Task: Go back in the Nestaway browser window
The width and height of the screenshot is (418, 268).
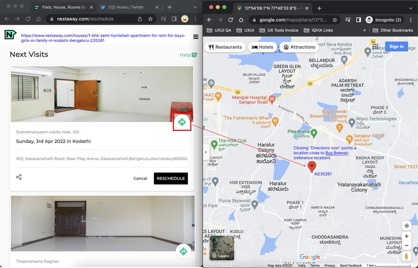Action: click(7, 19)
